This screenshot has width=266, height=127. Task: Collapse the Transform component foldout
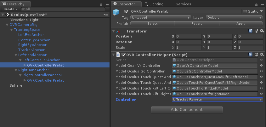(113, 31)
